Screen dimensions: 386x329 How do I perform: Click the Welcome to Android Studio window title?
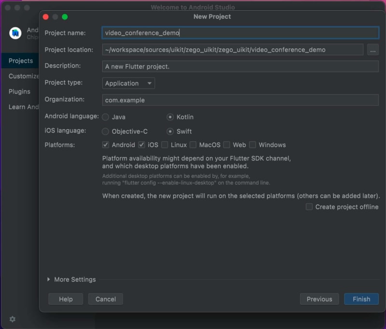pos(193,7)
